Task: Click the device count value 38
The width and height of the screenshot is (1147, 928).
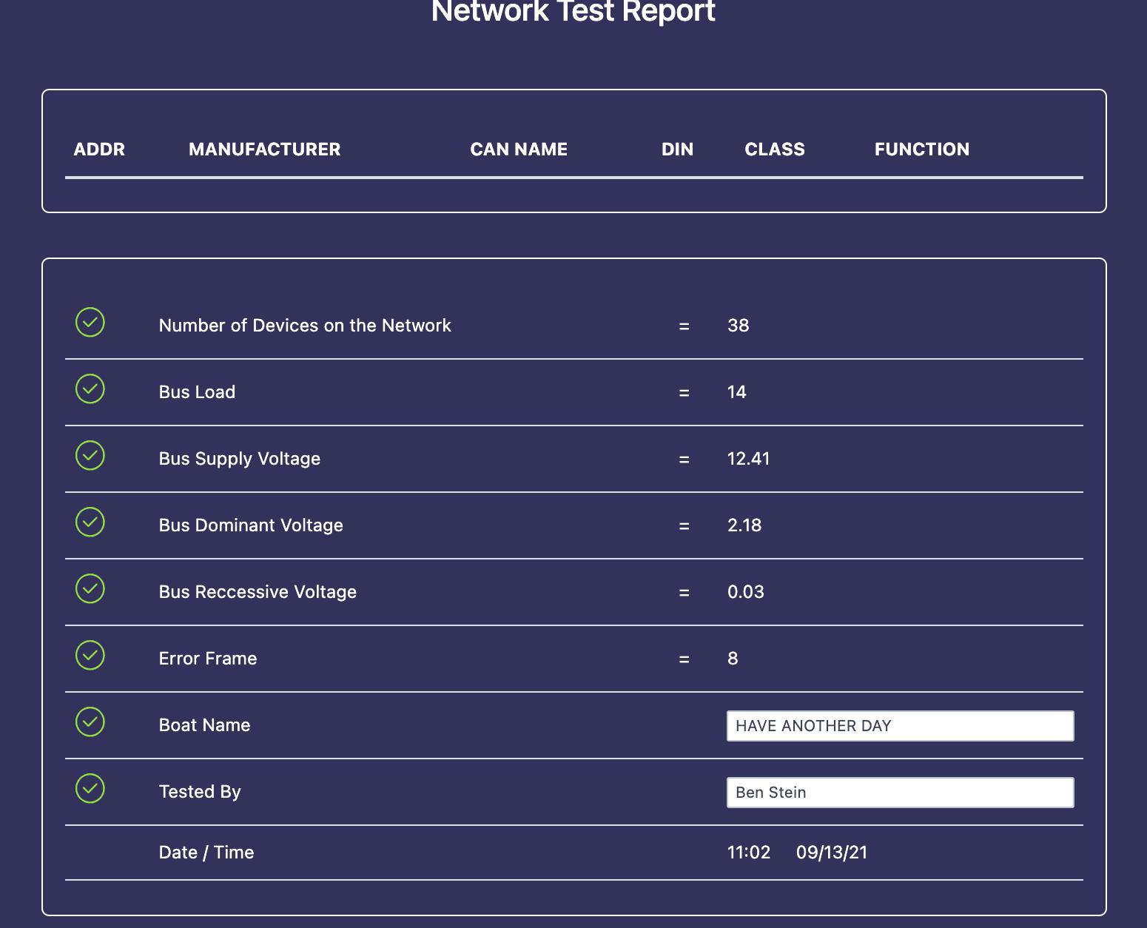Action: [739, 326]
